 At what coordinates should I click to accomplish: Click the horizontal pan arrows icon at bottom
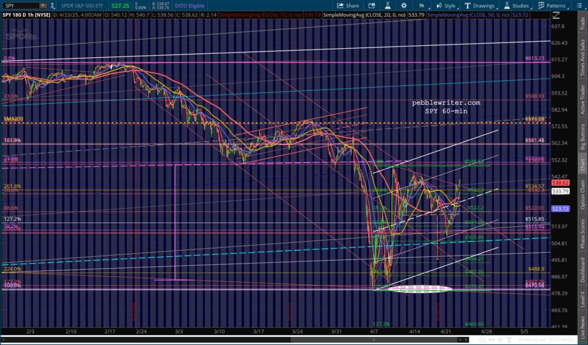tap(492, 340)
